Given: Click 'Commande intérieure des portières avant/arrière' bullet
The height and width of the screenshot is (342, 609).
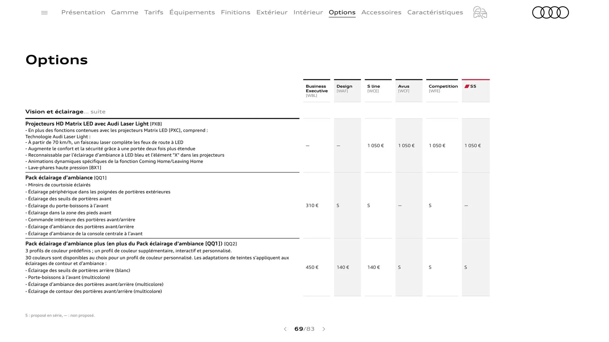Looking at the screenshot, I should (x=80, y=220).
